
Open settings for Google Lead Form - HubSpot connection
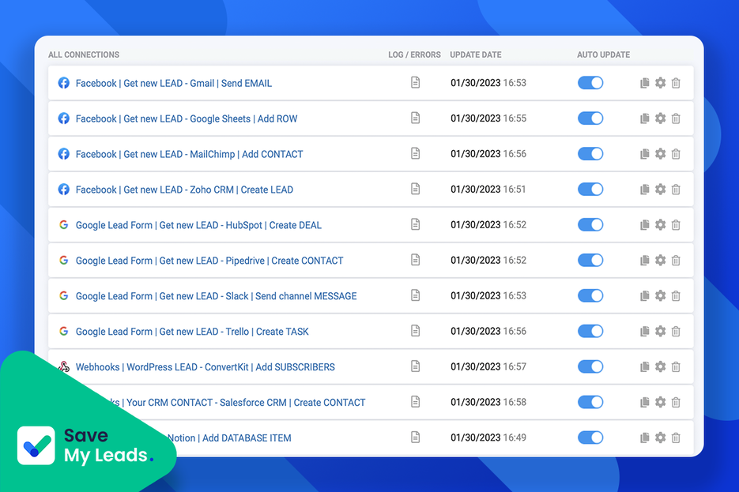[x=660, y=224]
